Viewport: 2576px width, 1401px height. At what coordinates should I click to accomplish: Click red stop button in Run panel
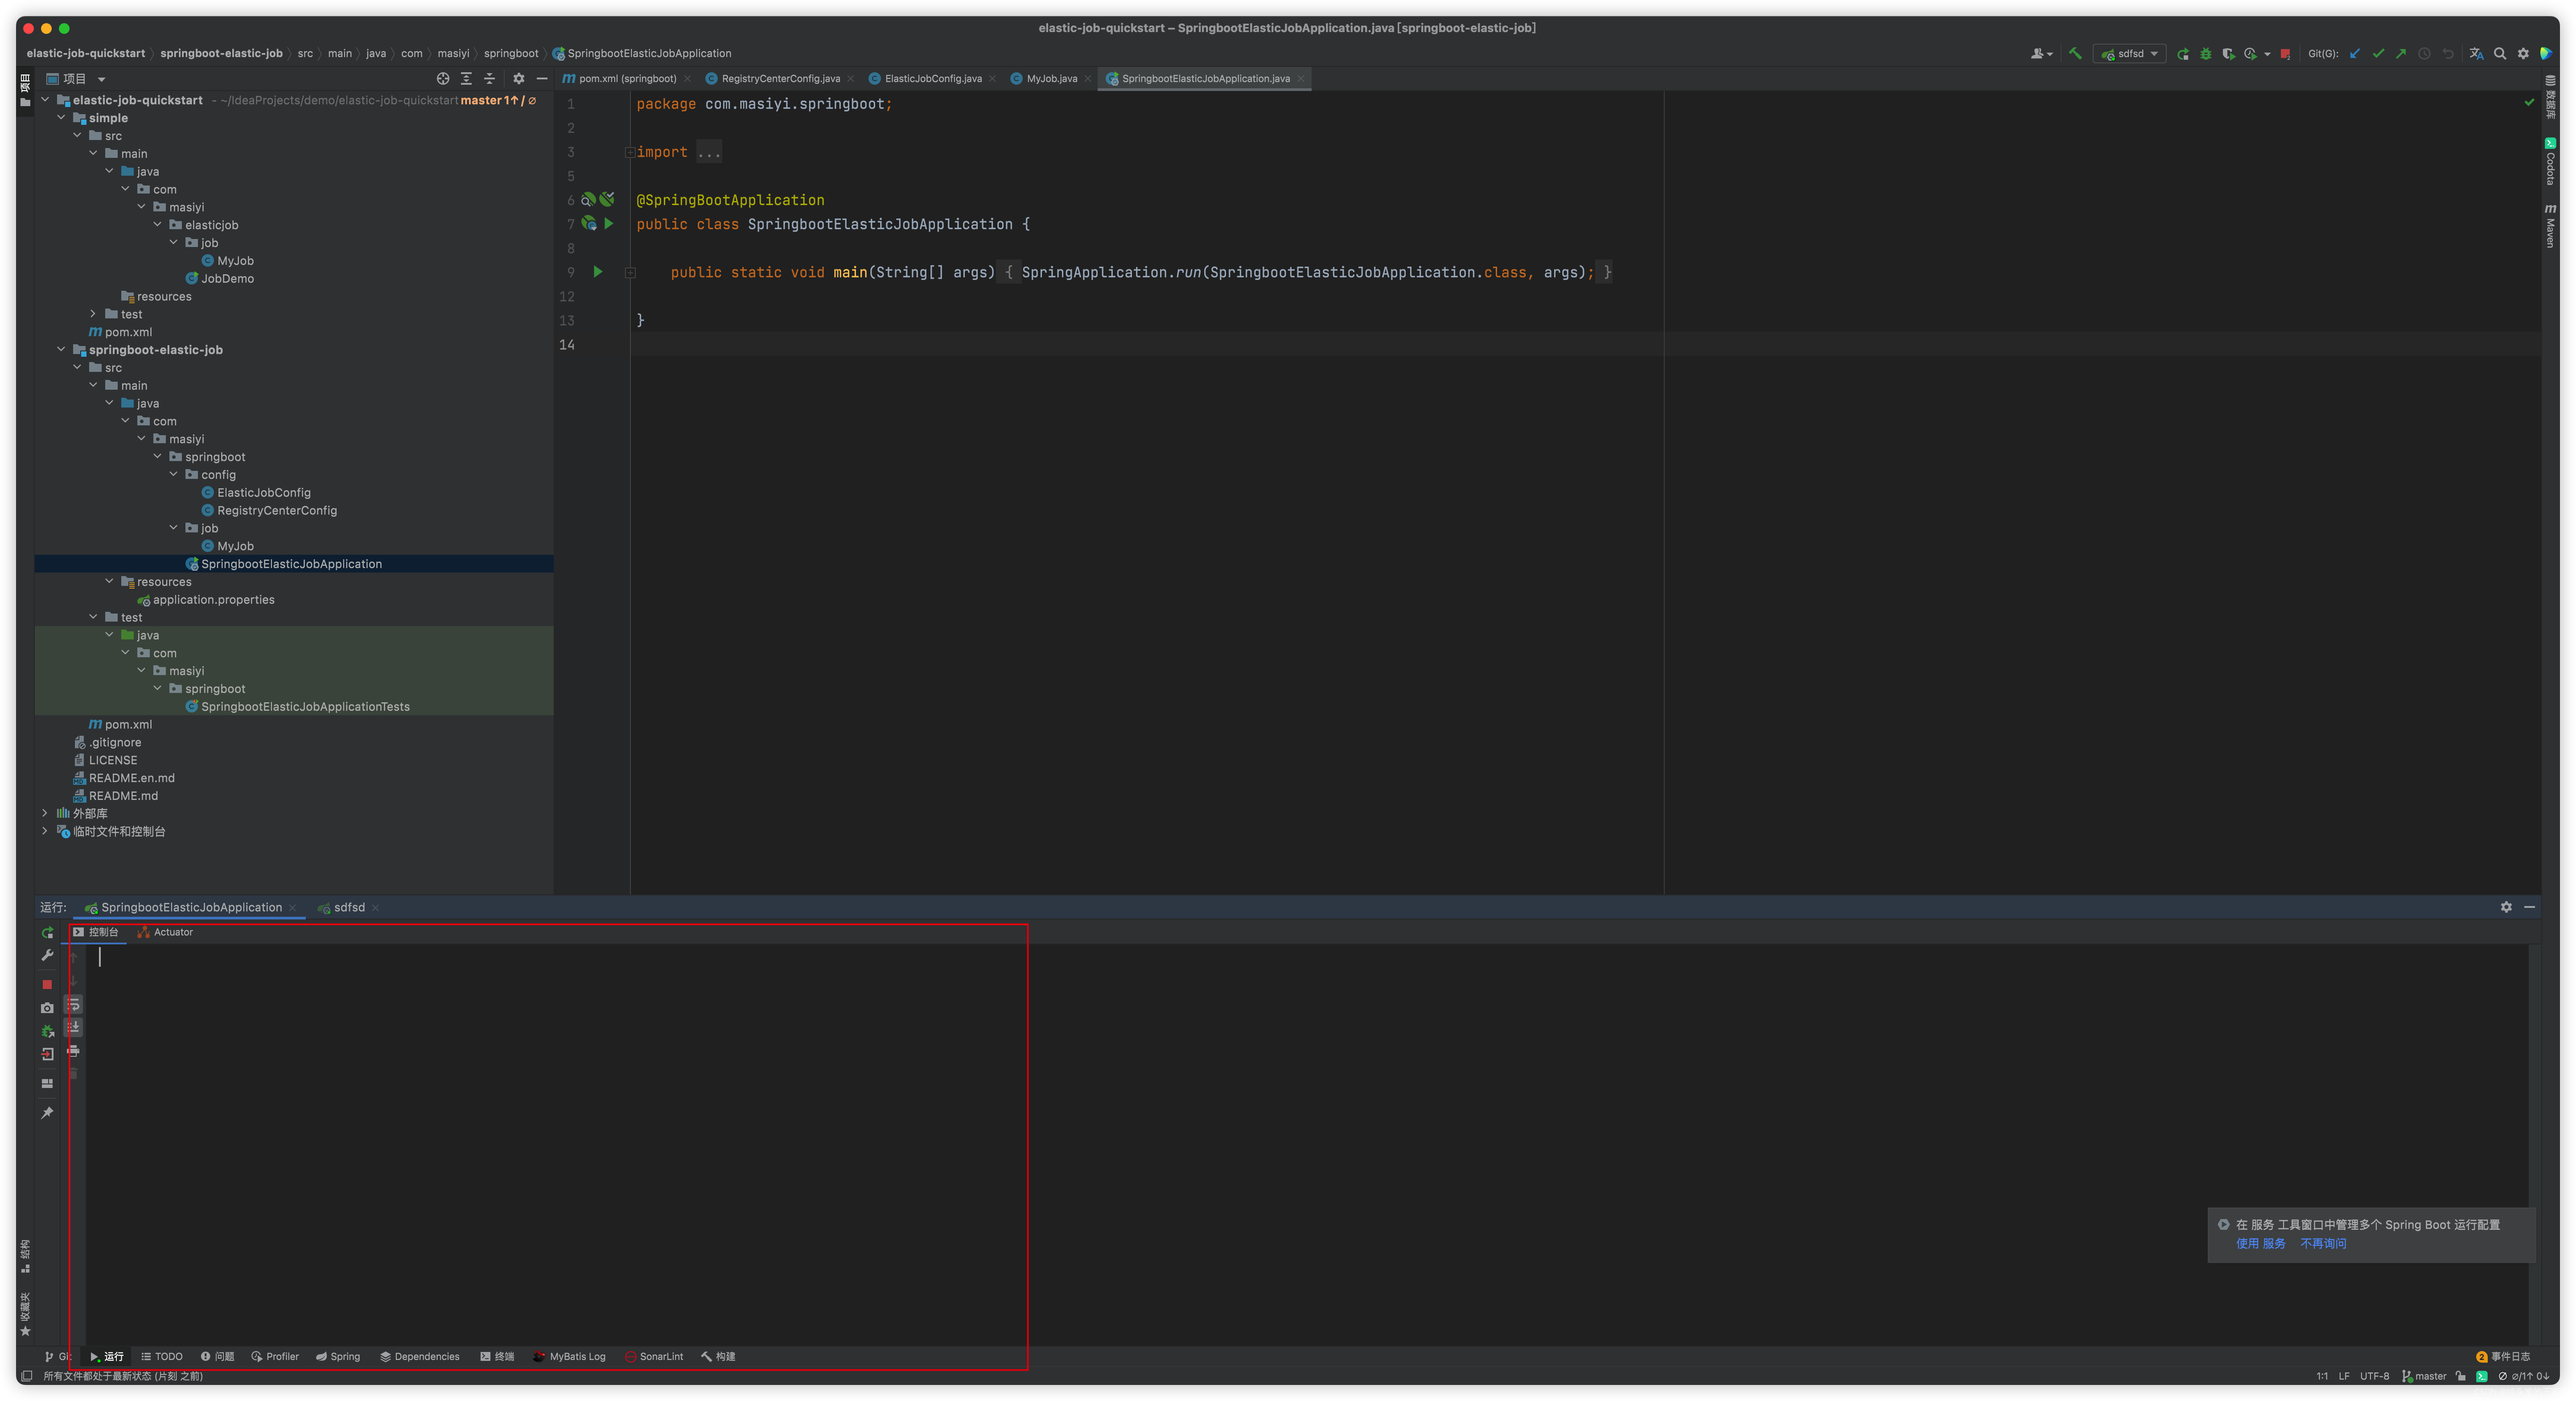47,984
